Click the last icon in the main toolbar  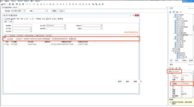[103, 4]
